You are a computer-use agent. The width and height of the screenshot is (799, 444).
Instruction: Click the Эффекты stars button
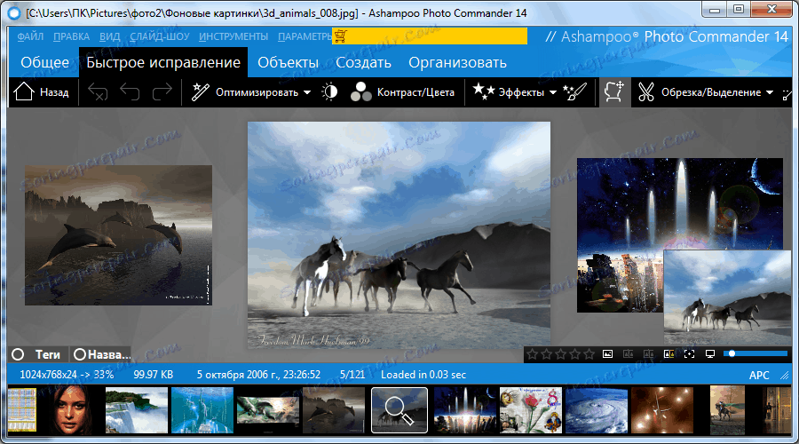(x=508, y=92)
